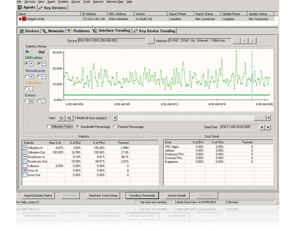
Task: Click the Devices tab icon
Action: [22, 31]
